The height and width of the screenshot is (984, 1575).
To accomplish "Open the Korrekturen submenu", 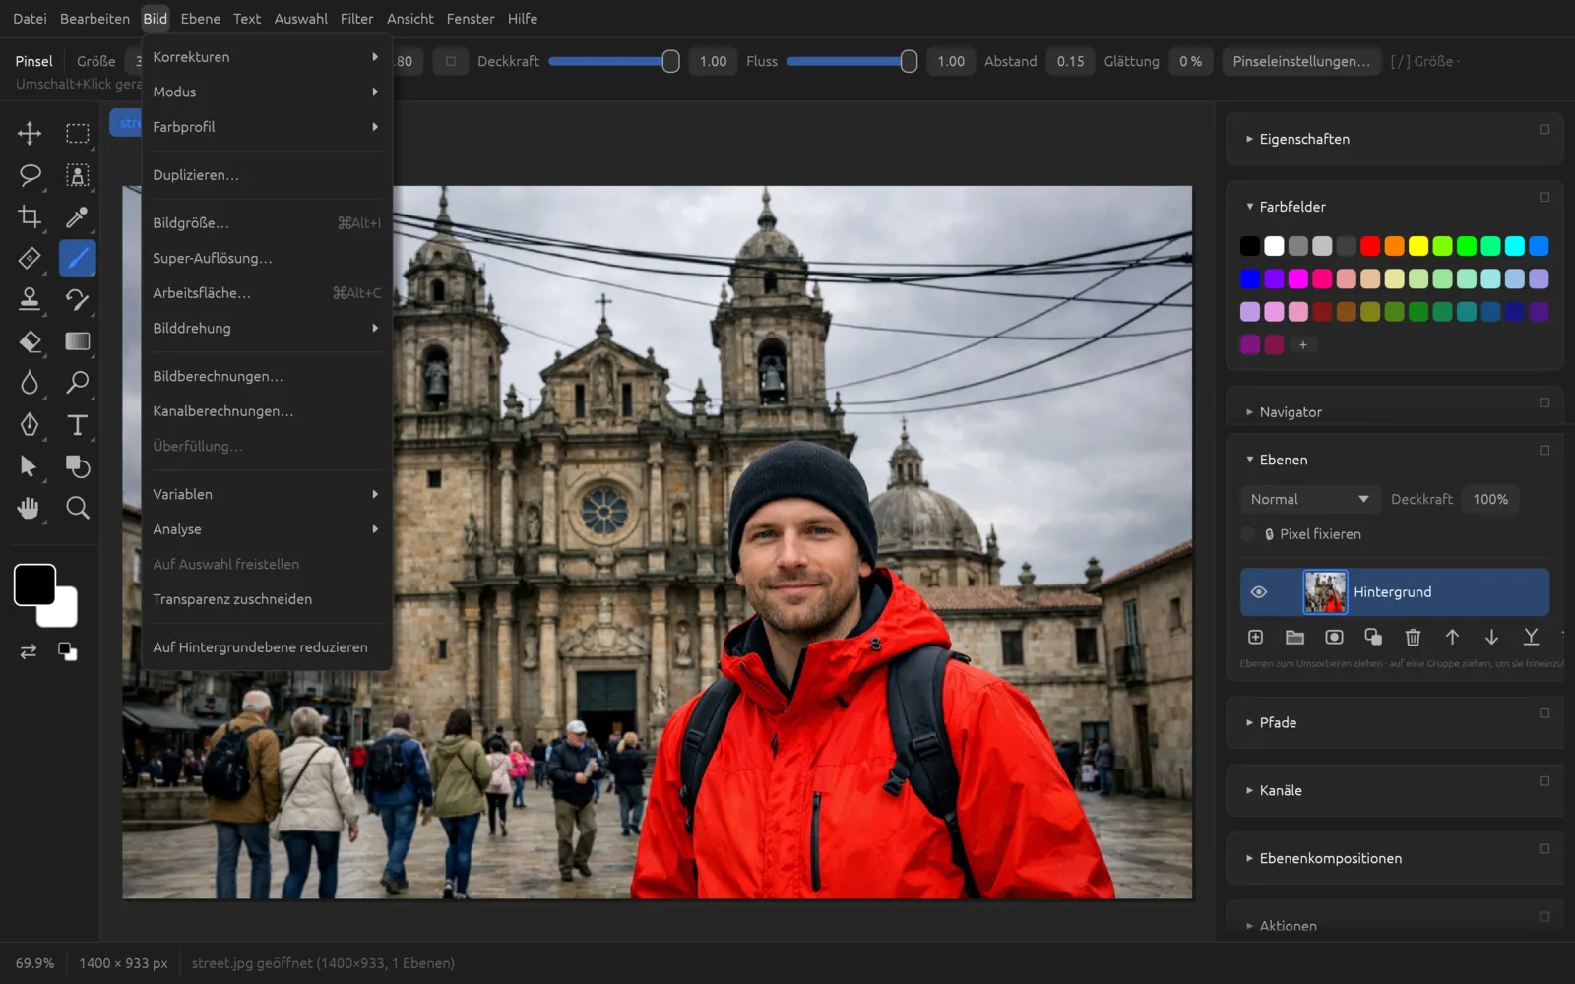I will pyautogui.click(x=266, y=57).
